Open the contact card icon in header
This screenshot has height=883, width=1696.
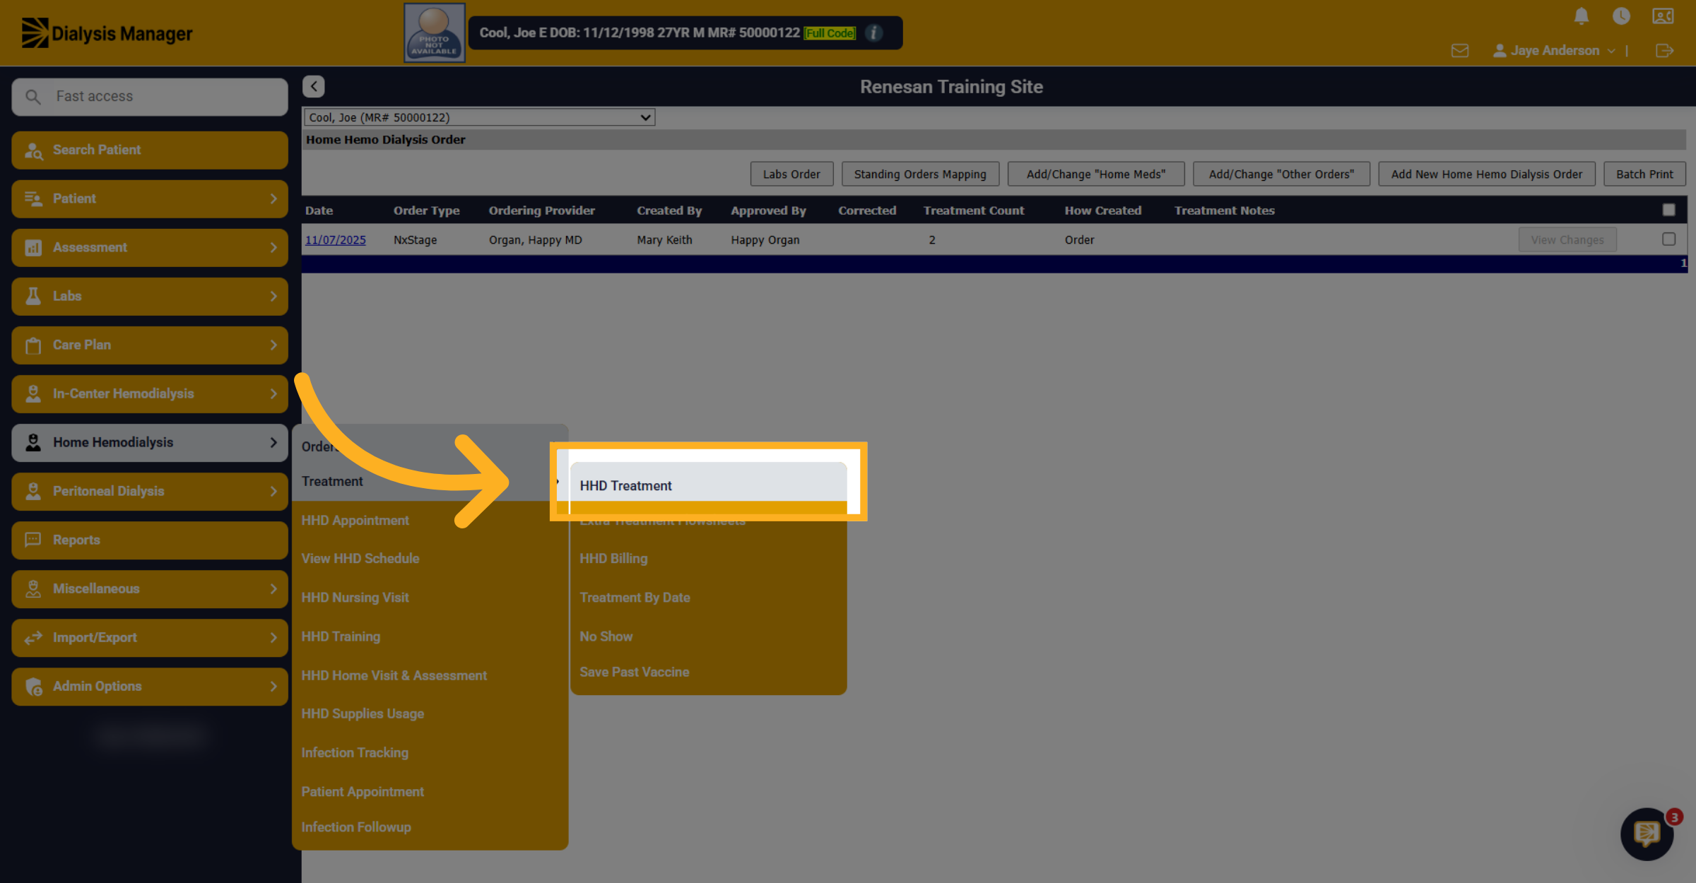coord(1663,16)
